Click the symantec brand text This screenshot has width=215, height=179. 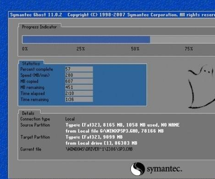click(164, 169)
